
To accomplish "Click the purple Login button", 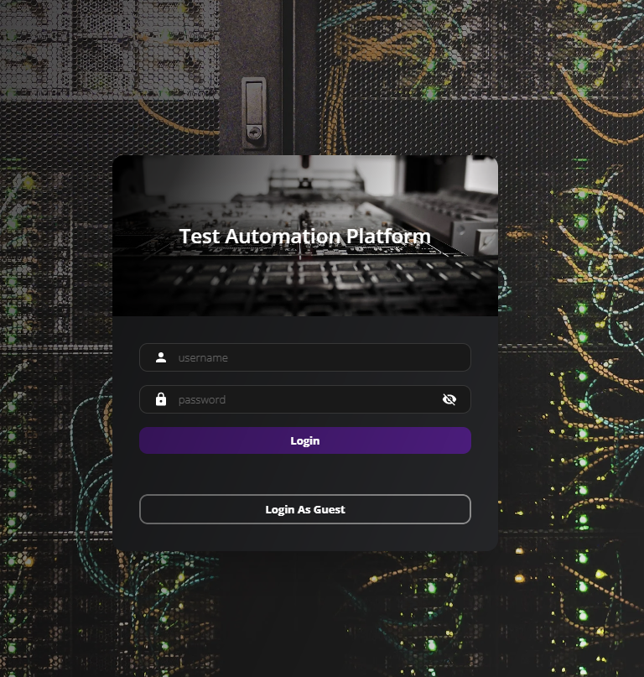I will coord(304,440).
